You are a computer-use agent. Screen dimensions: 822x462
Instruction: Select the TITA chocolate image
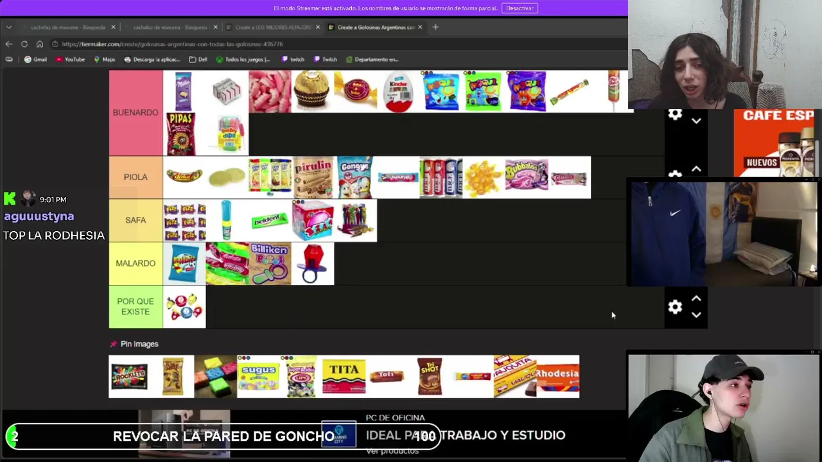(344, 377)
